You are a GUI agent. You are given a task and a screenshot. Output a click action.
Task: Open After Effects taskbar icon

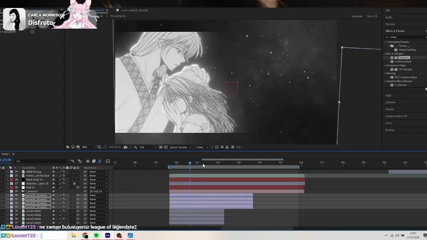coord(108,236)
